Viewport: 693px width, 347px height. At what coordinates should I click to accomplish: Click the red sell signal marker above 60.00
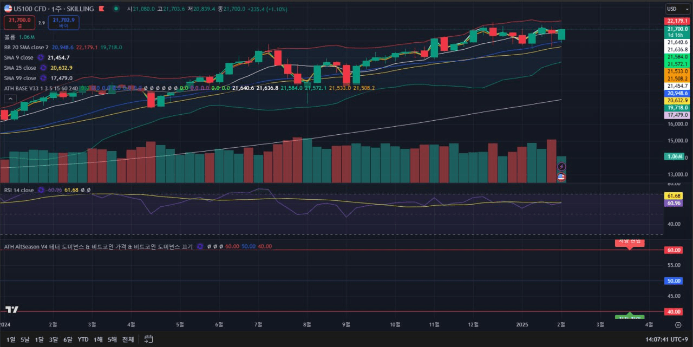coord(630,243)
